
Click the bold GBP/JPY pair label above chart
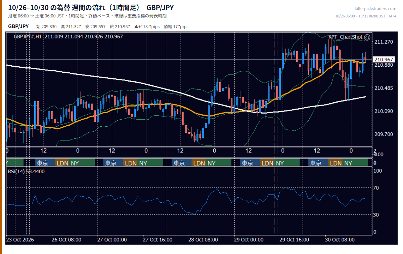pyautogui.click(x=18, y=26)
